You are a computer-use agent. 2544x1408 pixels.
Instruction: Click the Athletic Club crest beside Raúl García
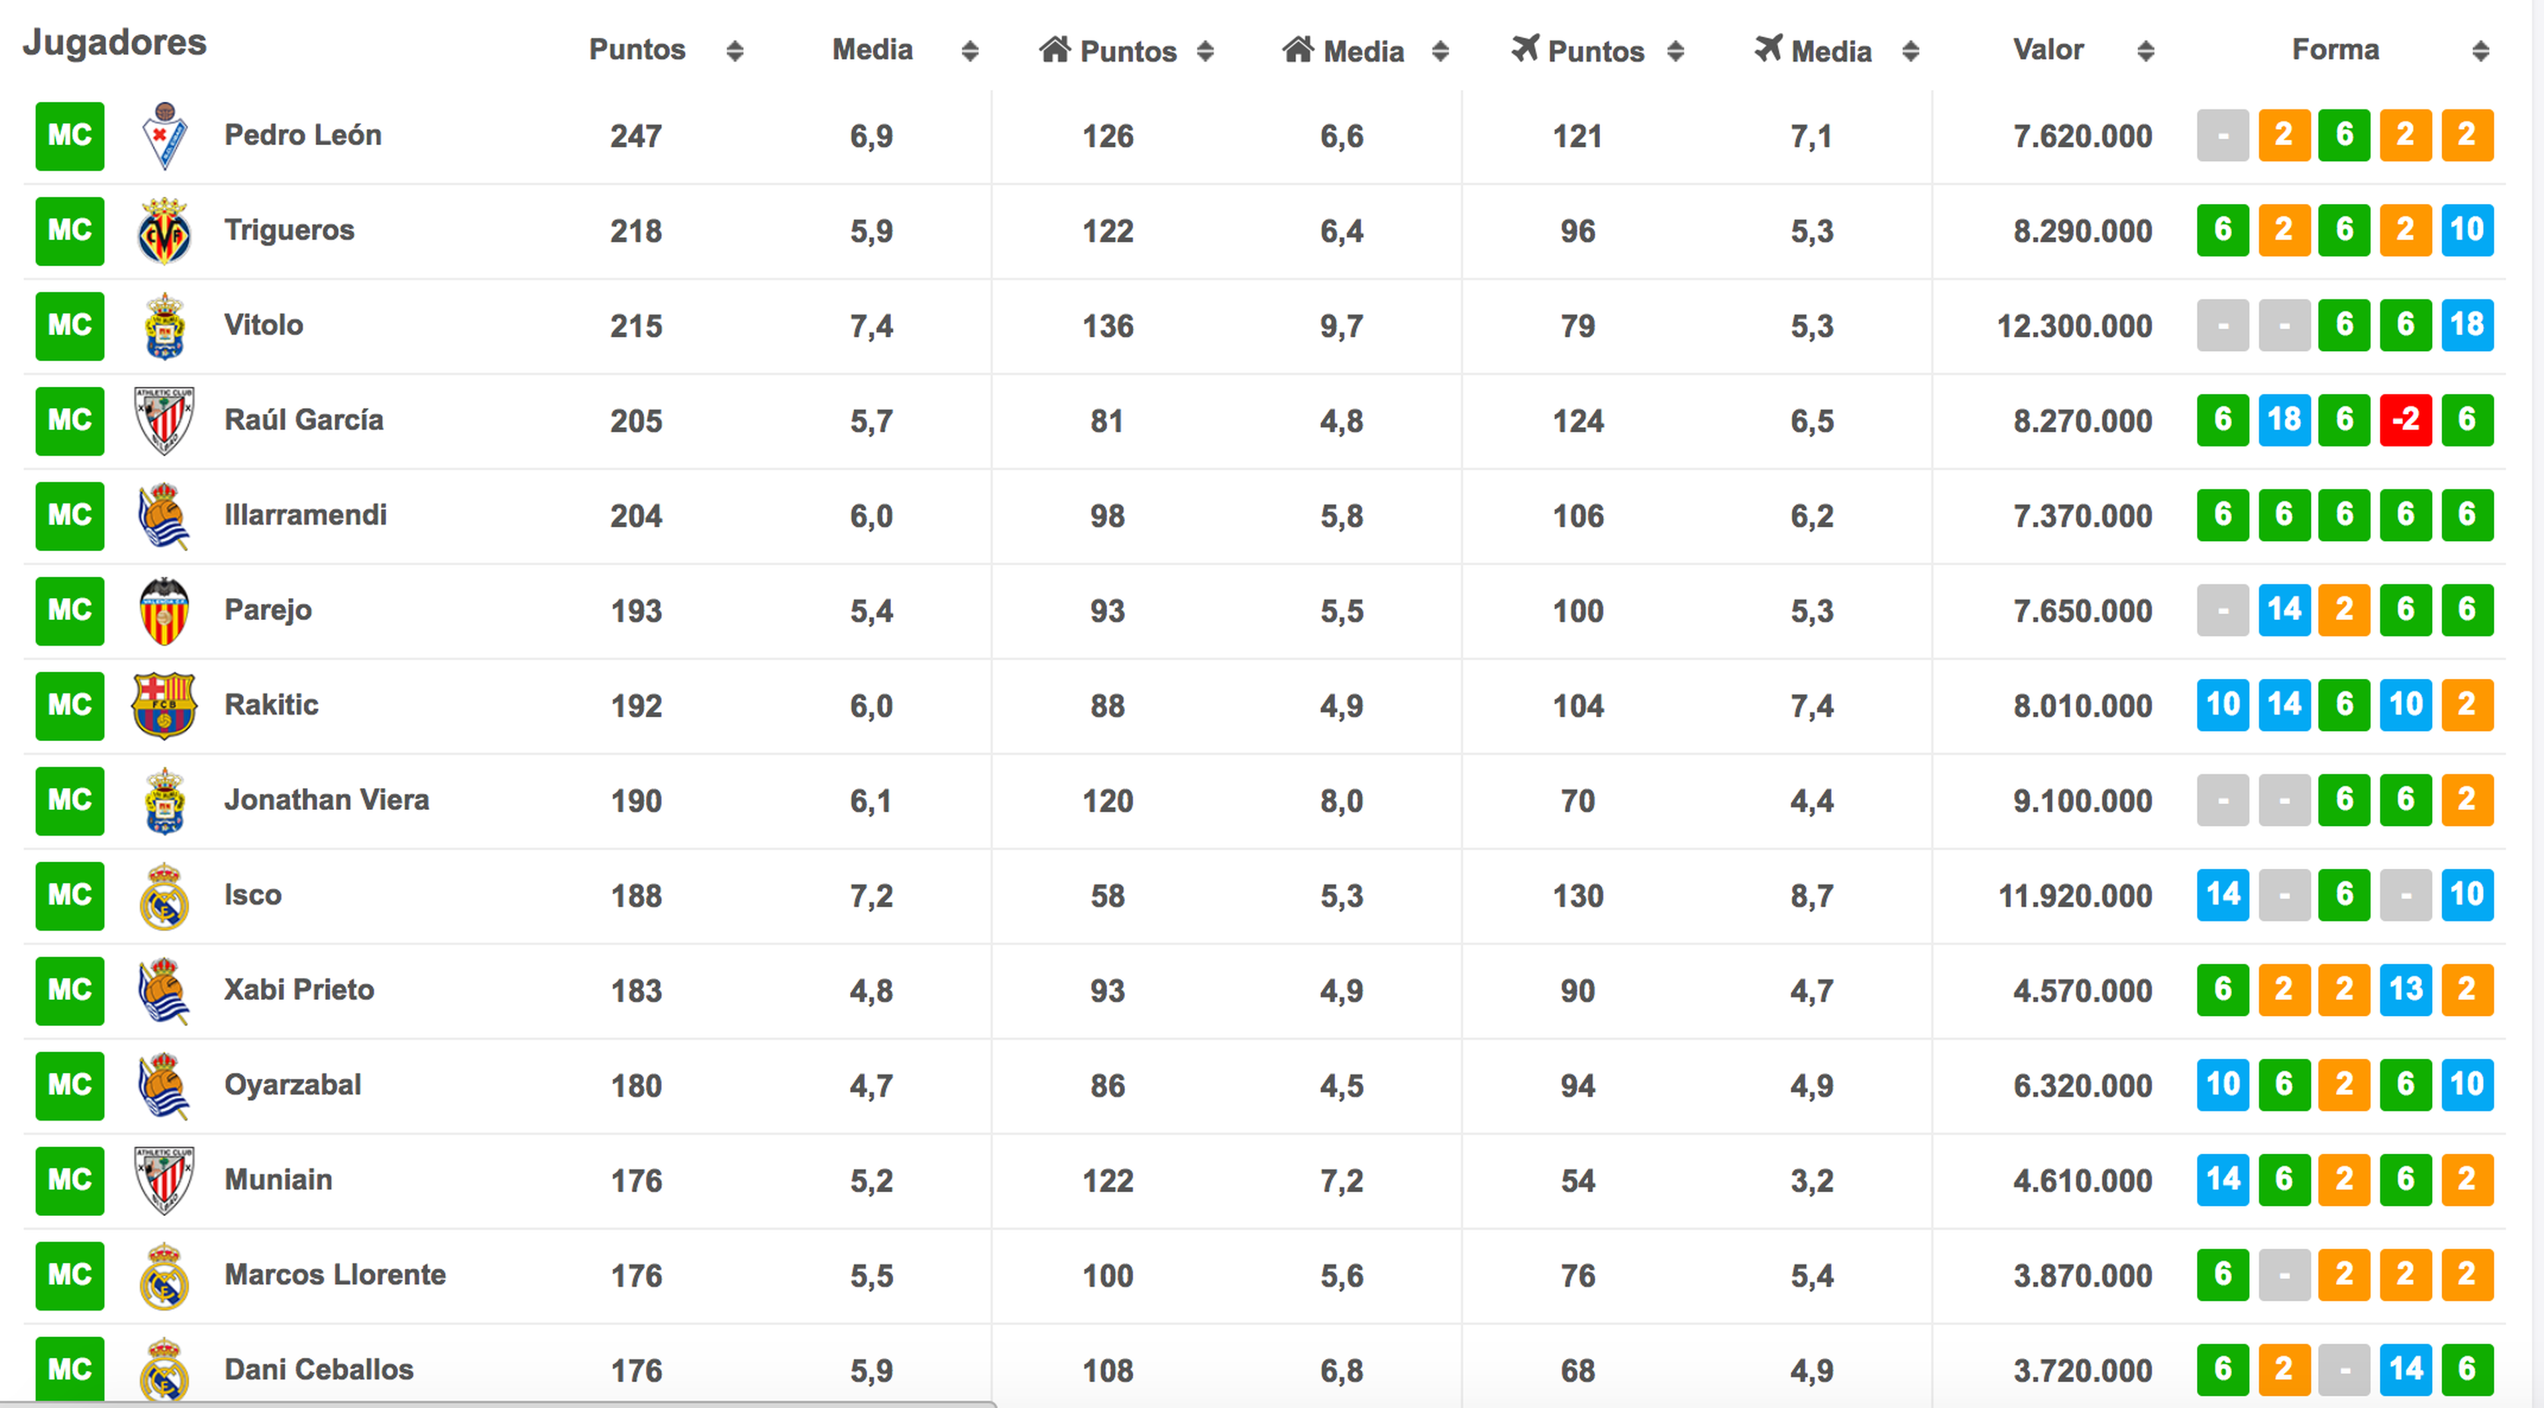(165, 421)
